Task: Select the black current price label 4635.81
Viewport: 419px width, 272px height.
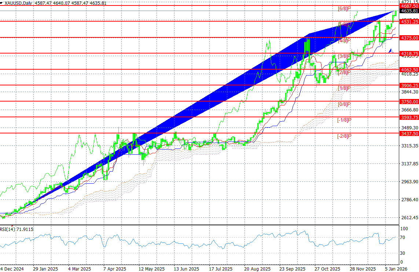Action: coord(409,11)
